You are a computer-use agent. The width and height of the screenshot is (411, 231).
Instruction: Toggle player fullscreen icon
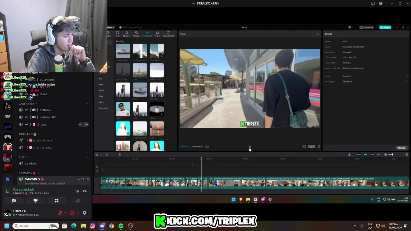319,147
